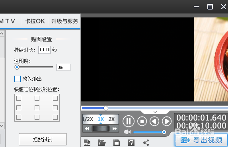The height and width of the screenshot is (147, 228).
Task: Click the fast-forward double-arrow button
Action: [x=115, y=129]
